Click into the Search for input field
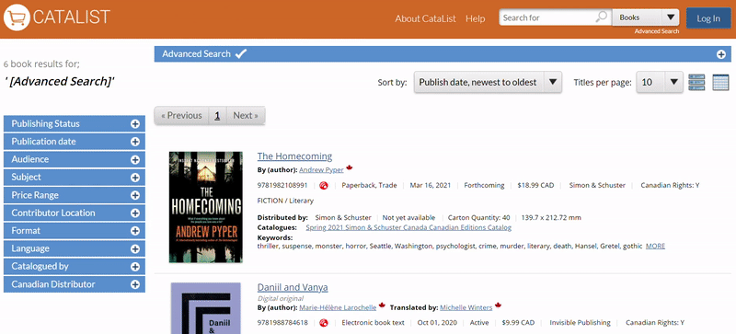This screenshot has height=334, width=736. (547, 17)
